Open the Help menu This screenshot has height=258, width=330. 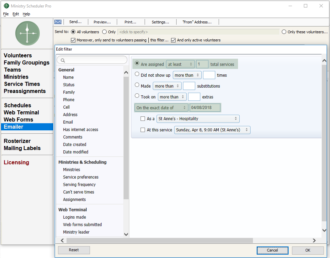tap(26, 14)
